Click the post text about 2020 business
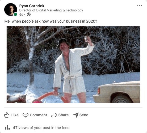The height and width of the screenshot is (133, 147). [51, 21]
